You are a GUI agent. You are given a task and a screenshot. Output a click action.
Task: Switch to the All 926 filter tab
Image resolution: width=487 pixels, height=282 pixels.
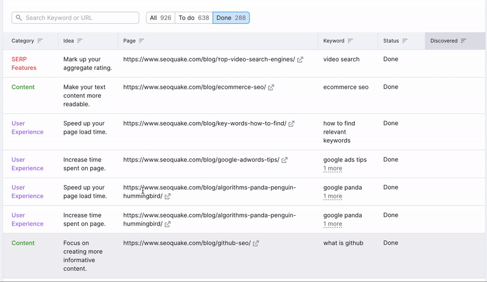point(160,18)
